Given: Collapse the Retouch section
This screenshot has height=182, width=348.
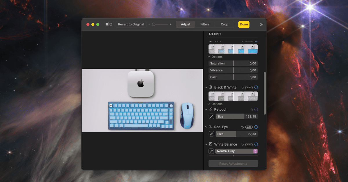Looking at the screenshot, I should (206, 109).
